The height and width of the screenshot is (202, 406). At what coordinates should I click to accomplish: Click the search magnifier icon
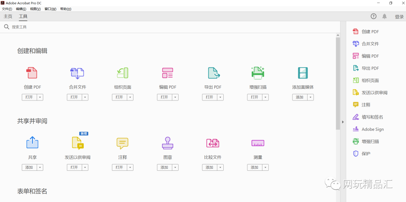[x=6, y=27]
